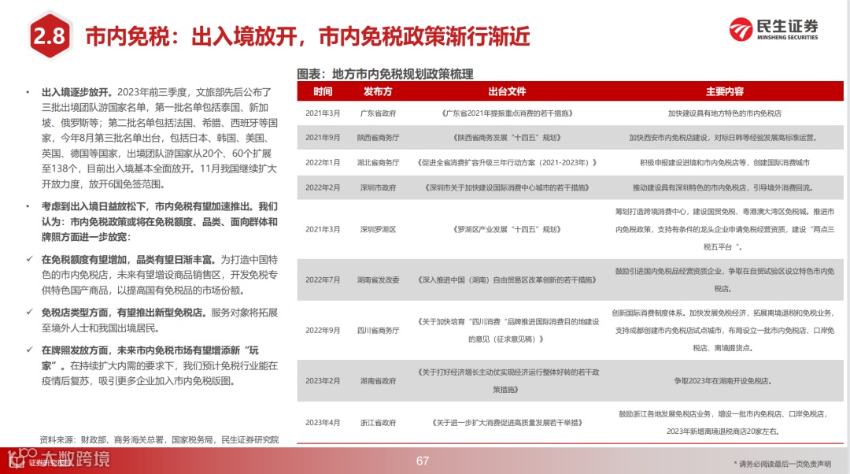
Task: Click the source note 资料来源
Action: tap(159, 440)
